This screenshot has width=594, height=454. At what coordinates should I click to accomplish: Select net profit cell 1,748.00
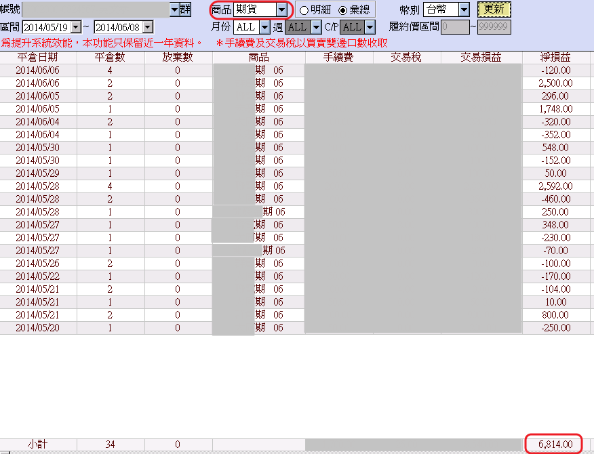pyautogui.click(x=556, y=109)
